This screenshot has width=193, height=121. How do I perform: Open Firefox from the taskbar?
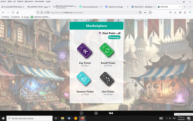point(82,118)
